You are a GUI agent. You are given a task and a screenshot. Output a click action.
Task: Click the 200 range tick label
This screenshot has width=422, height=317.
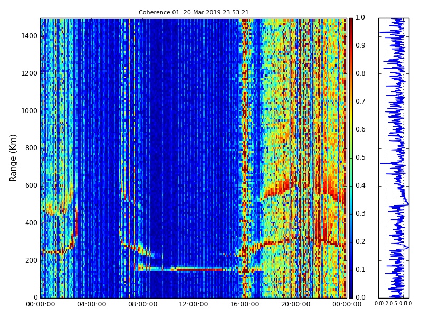point(32,260)
